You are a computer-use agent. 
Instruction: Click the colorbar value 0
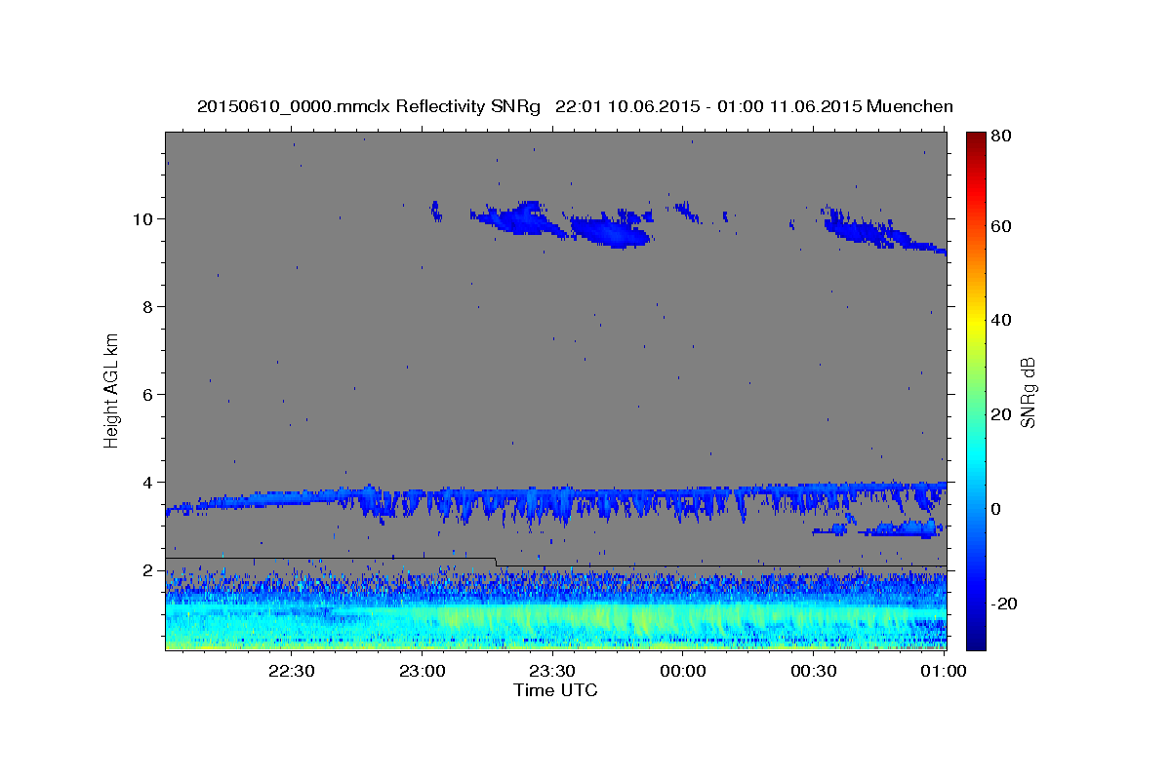click(996, 509)
